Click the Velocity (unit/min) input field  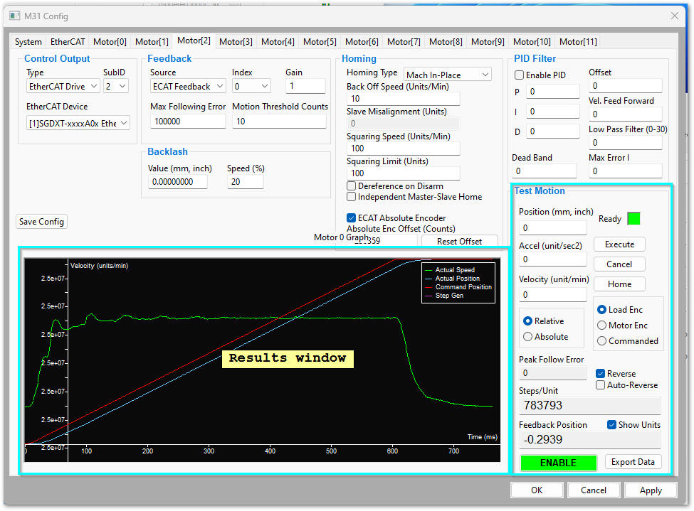pyautogui.click(x=552, y=294)
